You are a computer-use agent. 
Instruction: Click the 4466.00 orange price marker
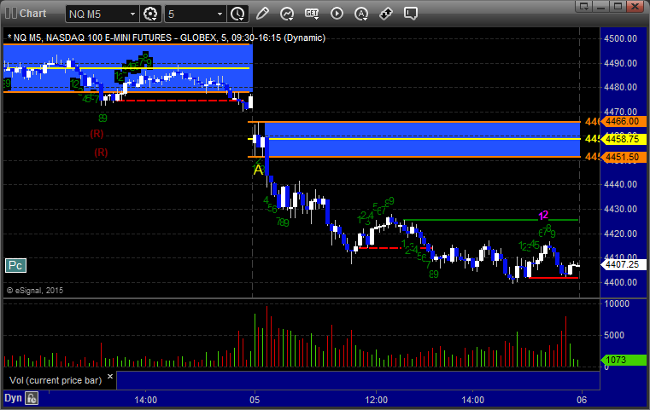click(623, 122)
